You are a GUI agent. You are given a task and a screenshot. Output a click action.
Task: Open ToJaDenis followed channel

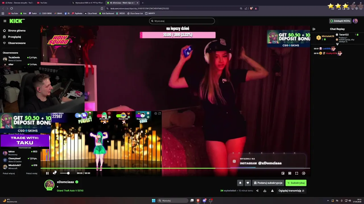(20, 59)
